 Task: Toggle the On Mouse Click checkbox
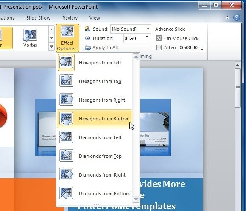tap(159, 38)
